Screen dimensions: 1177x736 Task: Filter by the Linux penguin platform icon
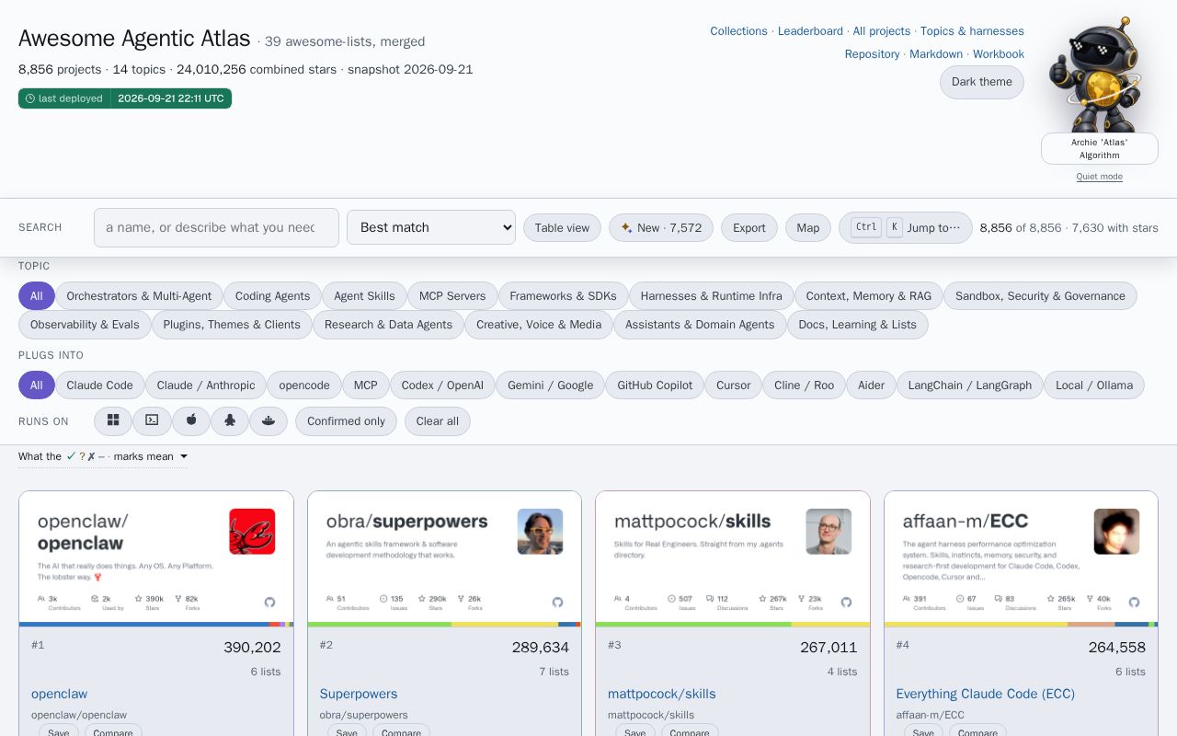(x=230, y=420)
